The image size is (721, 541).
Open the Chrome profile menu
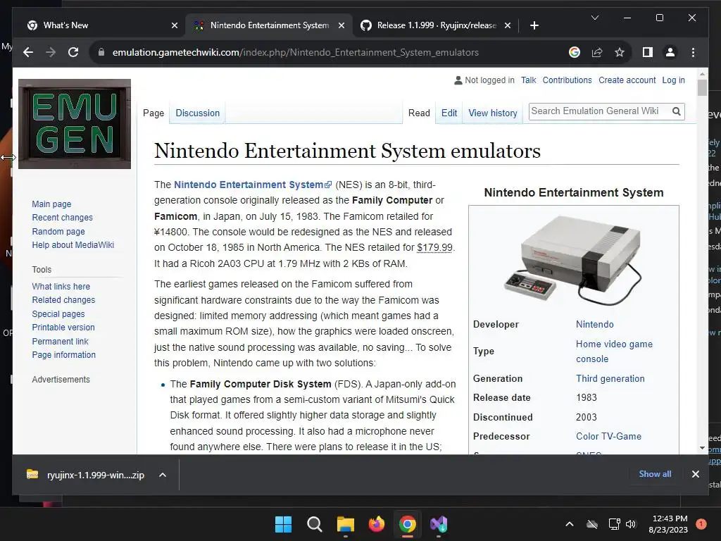670,52
